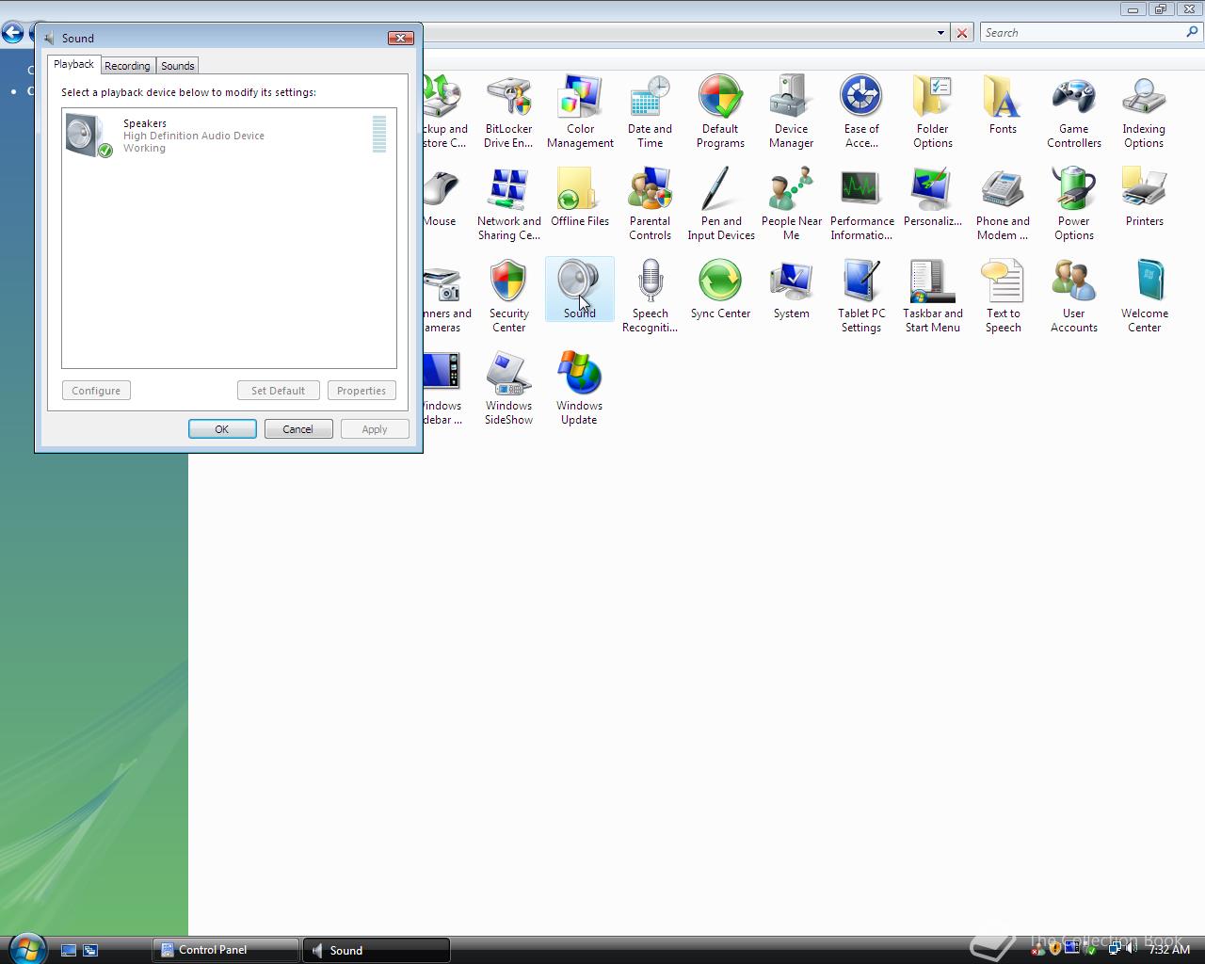
Task: Click the tray volume speaker icon
Action: [1131, 949]
